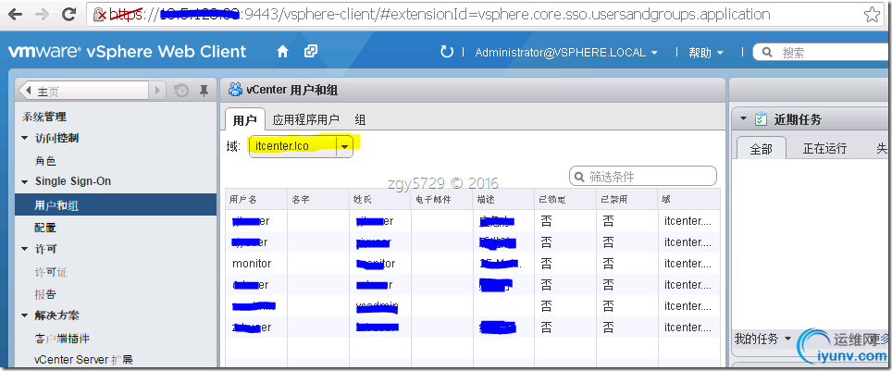Select the monitor user row
Image resolution: width=892 pixels, height=371 pixels.
point(473,264)
